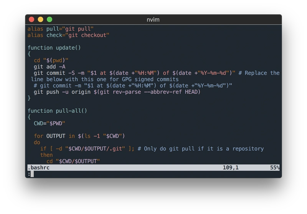Click the .bashrc filename in status line
Viewport: 307px width, 214px height.
tap(39, 168)
